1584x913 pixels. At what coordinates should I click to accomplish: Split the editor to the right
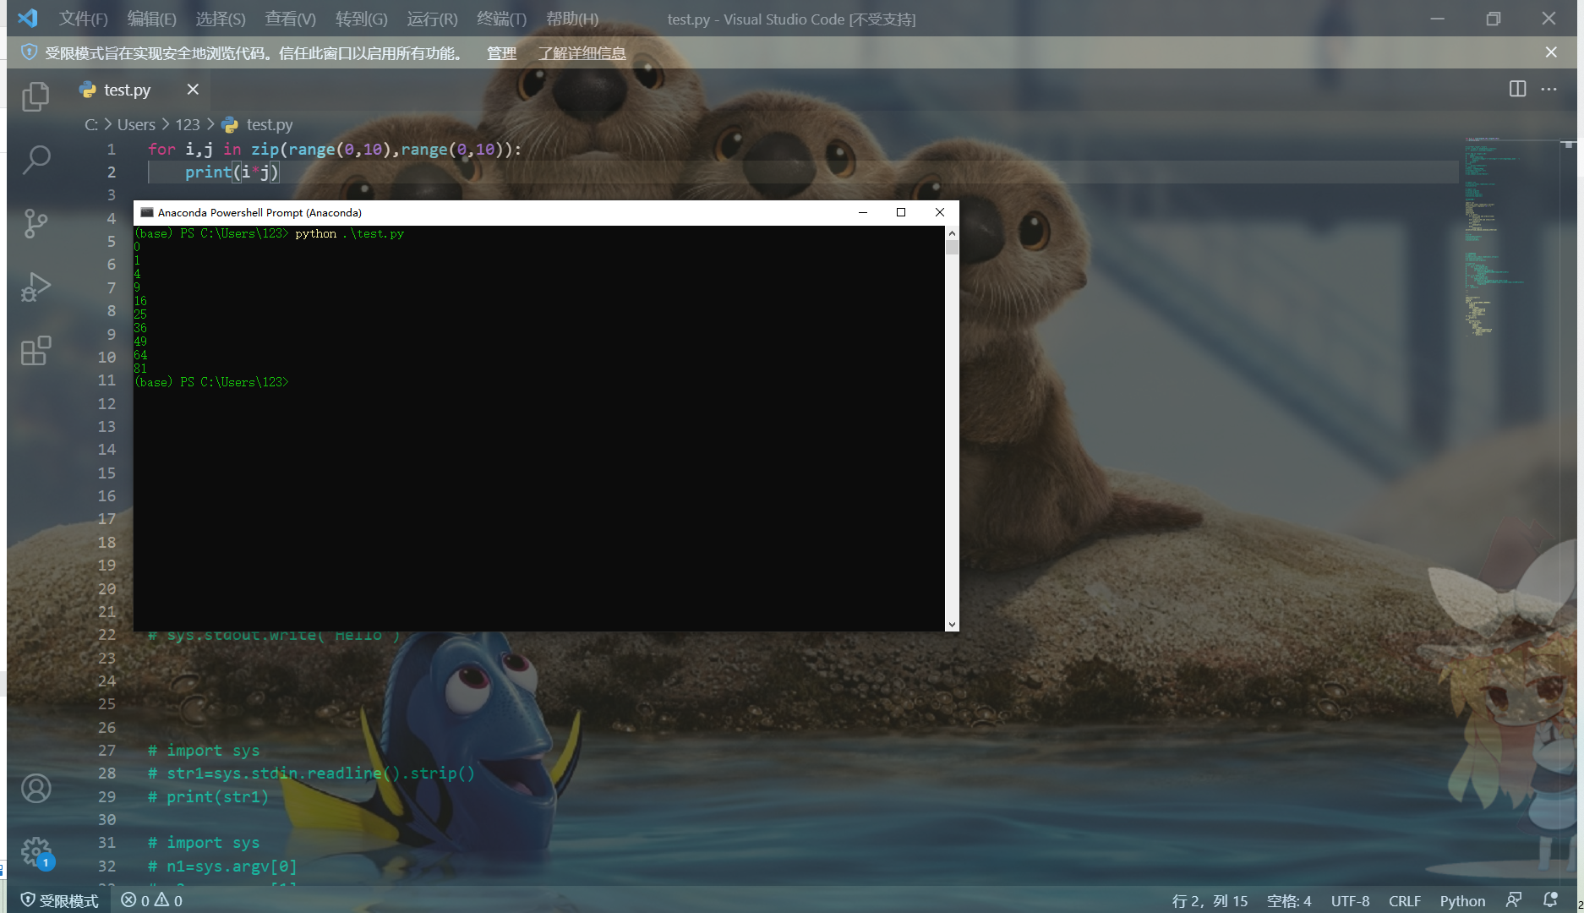pos(1517,89)
